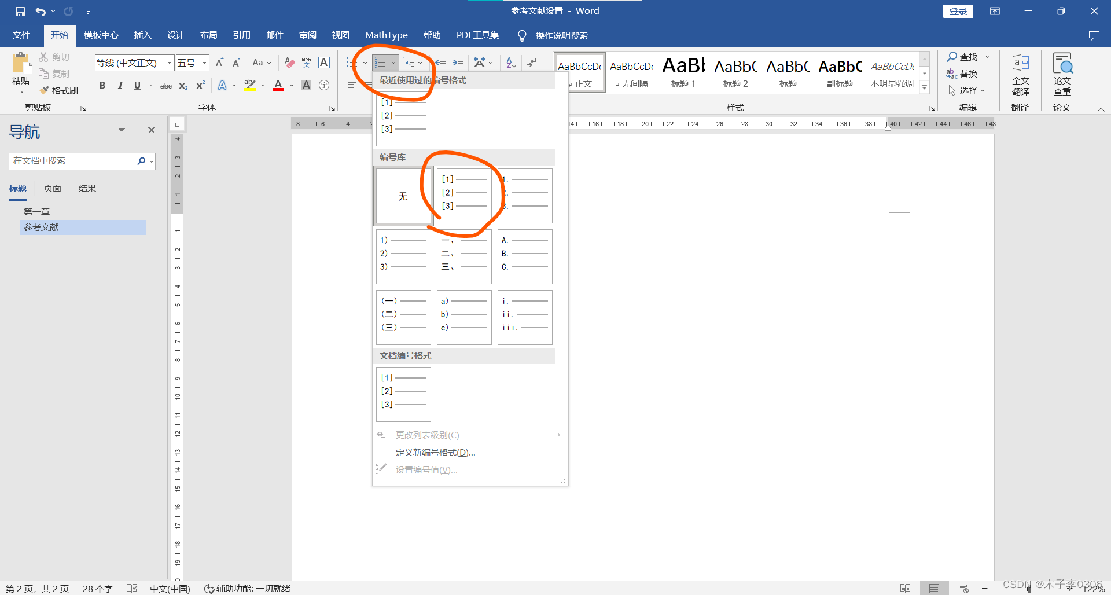Open the phonetic guide (wén) tool
Image resolution: width=1111 pixels, height=595 pixels.
[x=306, y=63]
